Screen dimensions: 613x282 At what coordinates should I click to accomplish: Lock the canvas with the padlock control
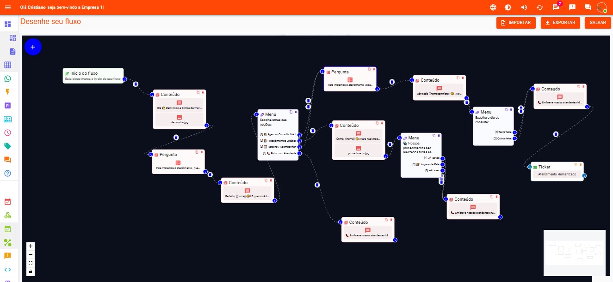click(31, 271)
